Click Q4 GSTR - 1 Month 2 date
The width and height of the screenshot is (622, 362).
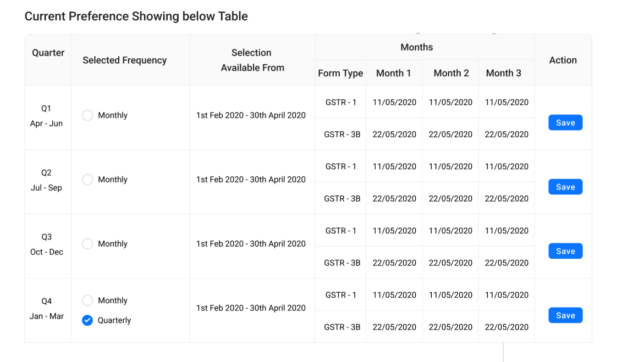450,294
